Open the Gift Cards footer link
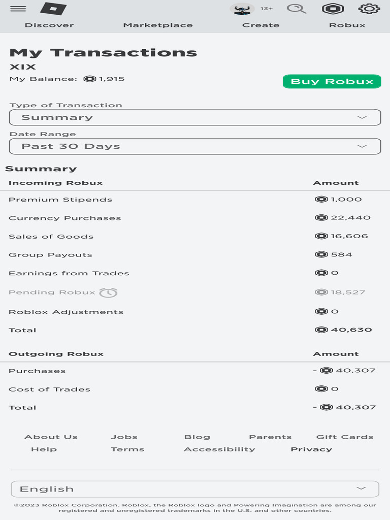The image size is (390, 520). pyautogui.click(x=345, y=437)
